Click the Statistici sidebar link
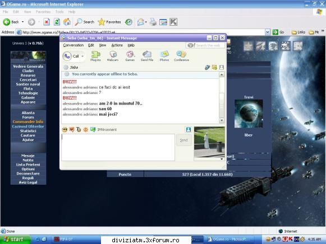Screen dimensions: 326x244 [28, 131]
